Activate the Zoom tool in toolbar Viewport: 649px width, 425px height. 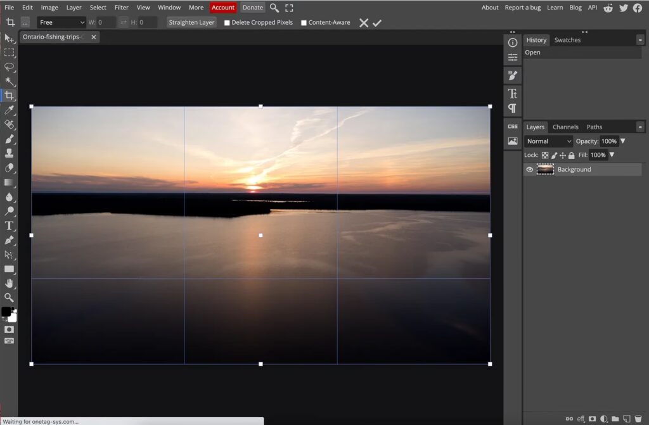[10, 298]
